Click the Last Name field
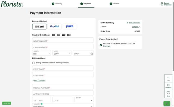The image size is (174, 107). (x=63, y=74)
